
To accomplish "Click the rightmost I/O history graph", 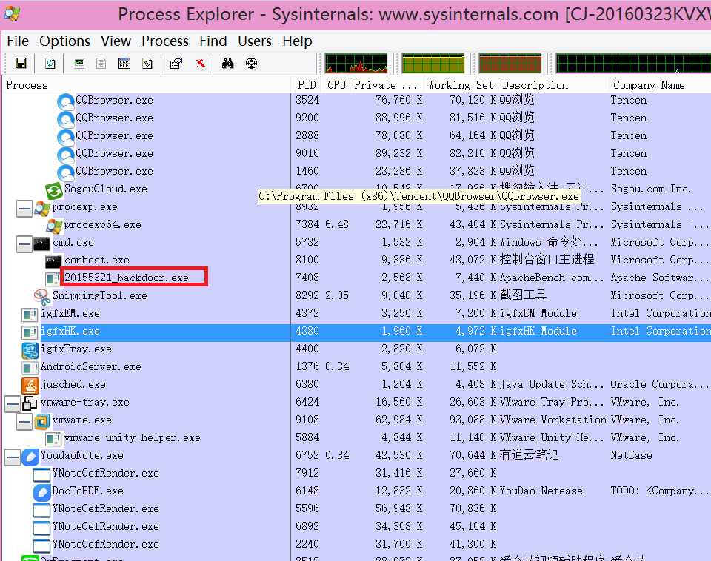I will click(x=633, y=64).
